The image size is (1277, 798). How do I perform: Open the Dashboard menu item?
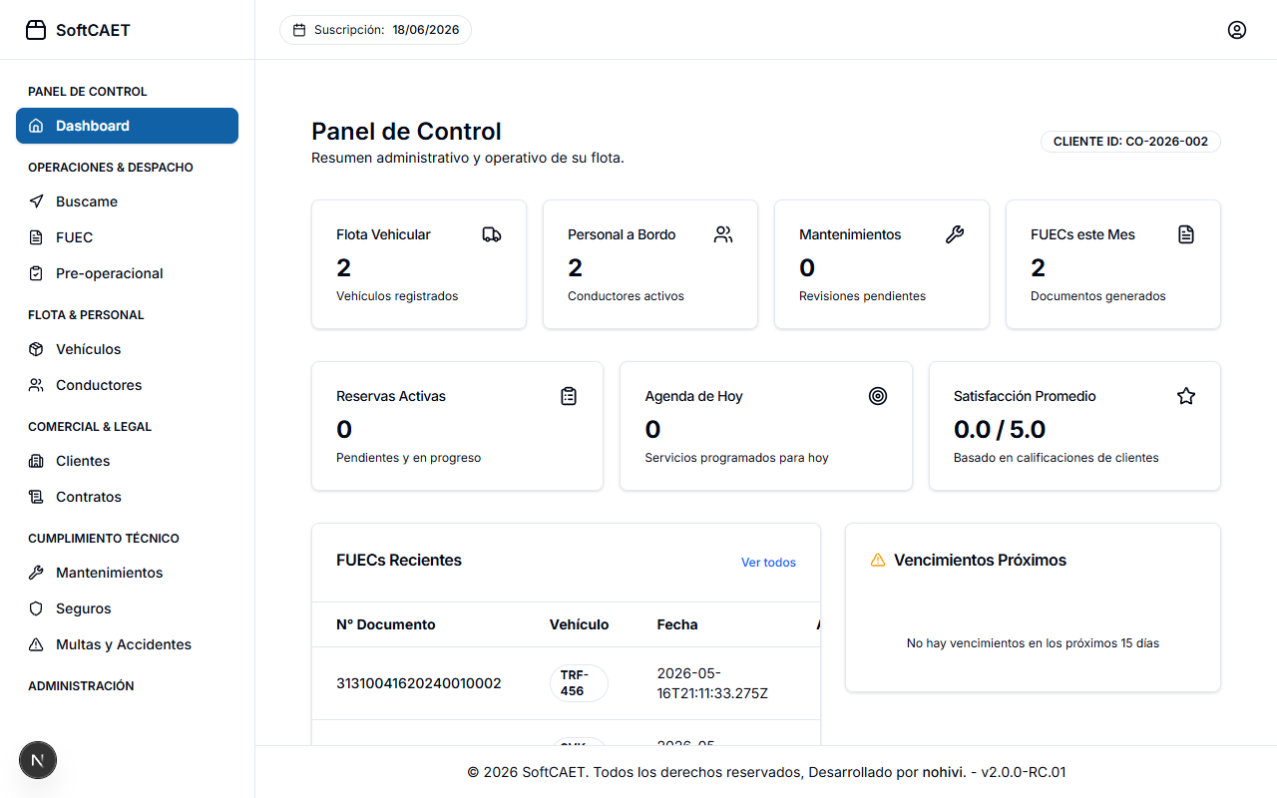tap(127, 126)
